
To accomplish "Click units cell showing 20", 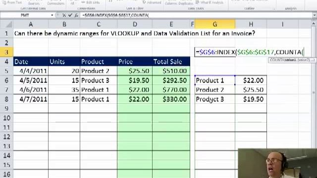I will (64, 71).
